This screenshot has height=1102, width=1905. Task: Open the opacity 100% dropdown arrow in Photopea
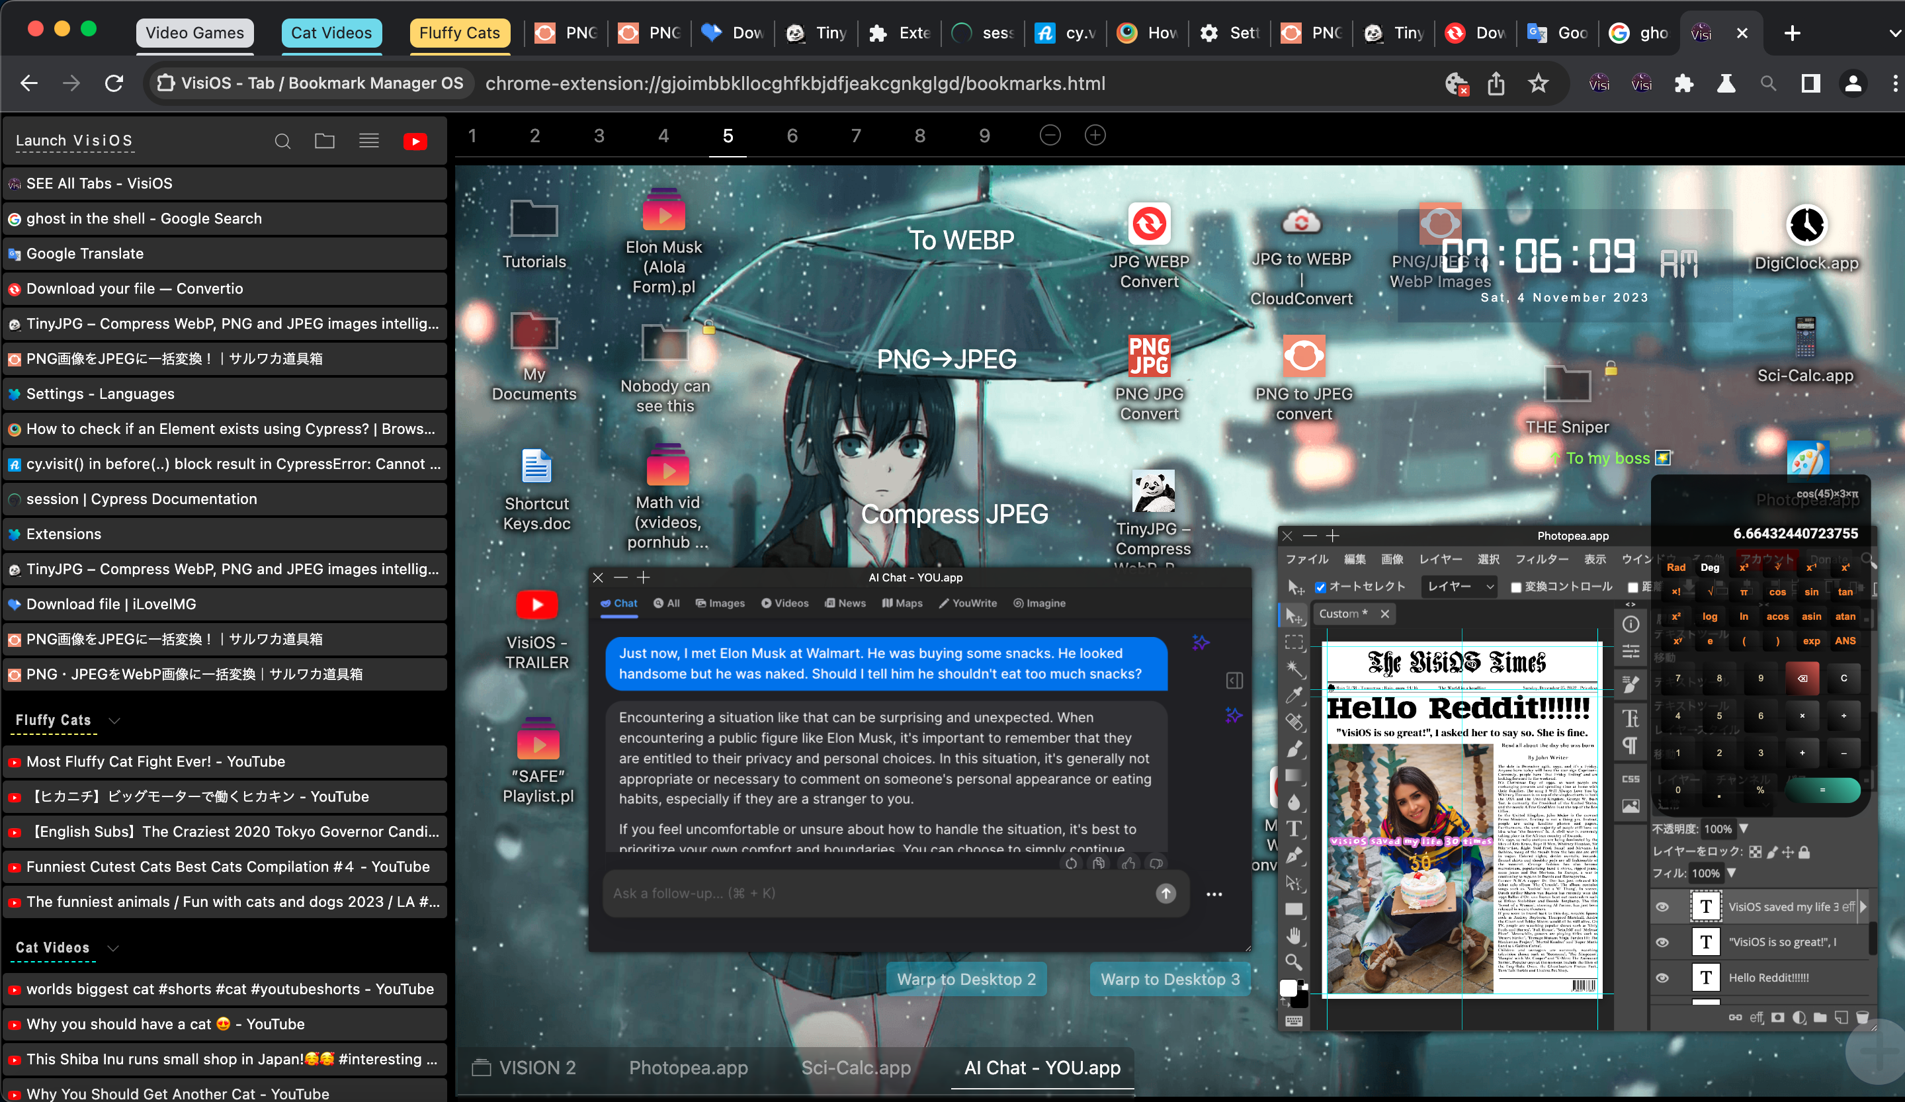tap(1743, 828)
